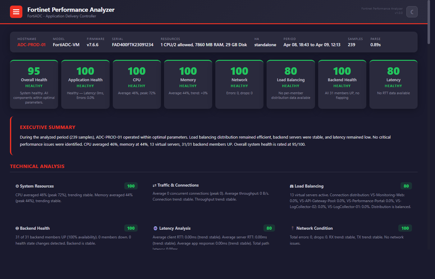Image resolution: width=435 pixels, height=279 pixels.
Task: Select the people icon beside Load Balancing
Action: (x=291, y=186)
